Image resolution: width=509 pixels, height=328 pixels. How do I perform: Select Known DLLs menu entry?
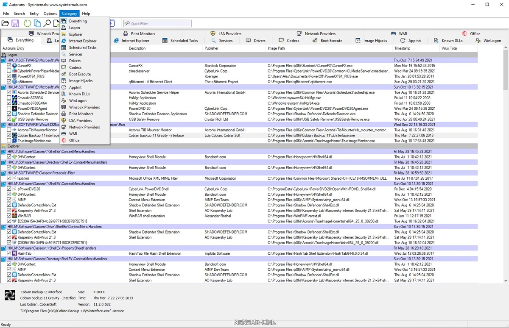pos(79,94)
